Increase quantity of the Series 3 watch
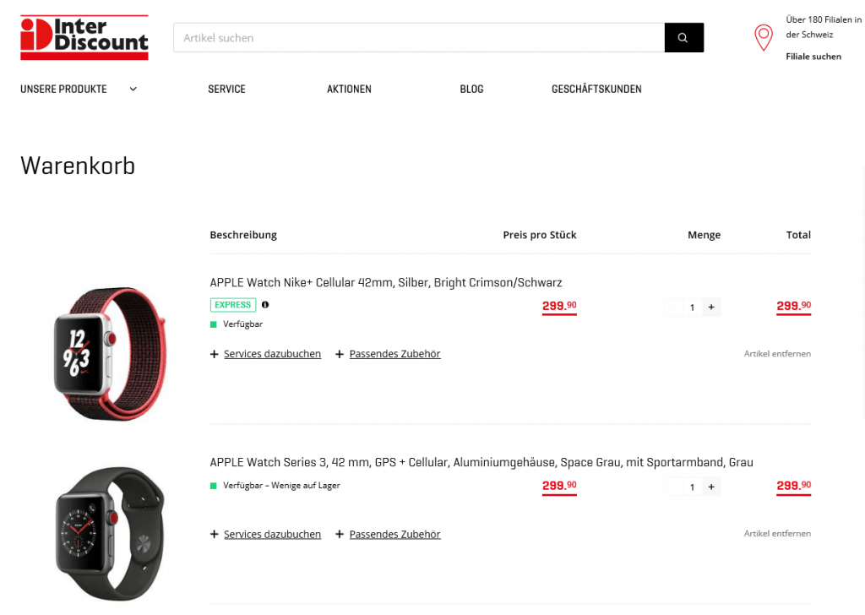Image resolution: width=865 pixels, height=615 pixels. [x=711, y=487]
